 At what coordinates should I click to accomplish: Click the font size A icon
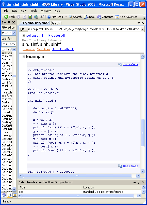[x=42, y=17]
